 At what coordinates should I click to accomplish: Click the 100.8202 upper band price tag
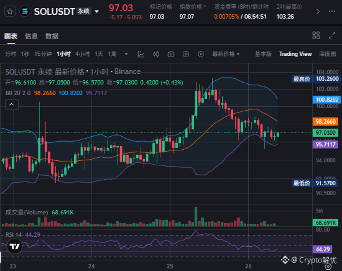tap(327, 99)
